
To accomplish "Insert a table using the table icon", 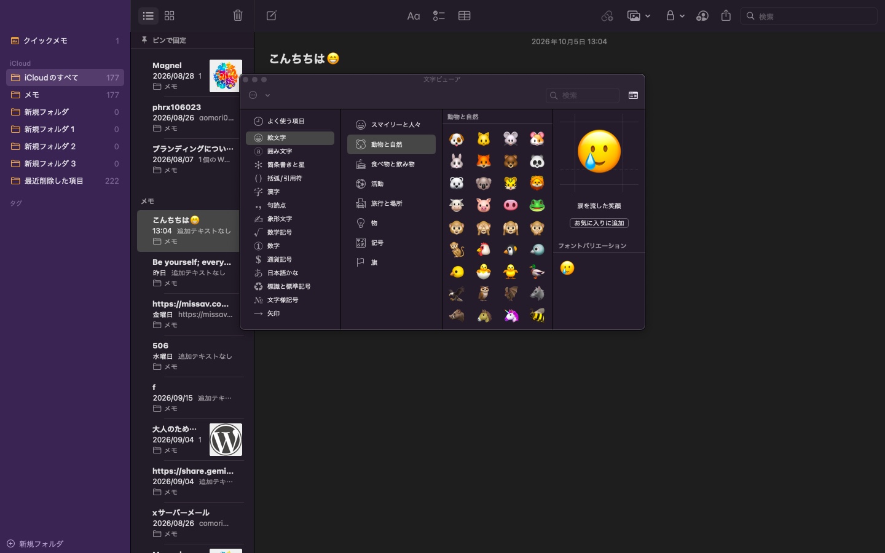I will click(465, 16).
